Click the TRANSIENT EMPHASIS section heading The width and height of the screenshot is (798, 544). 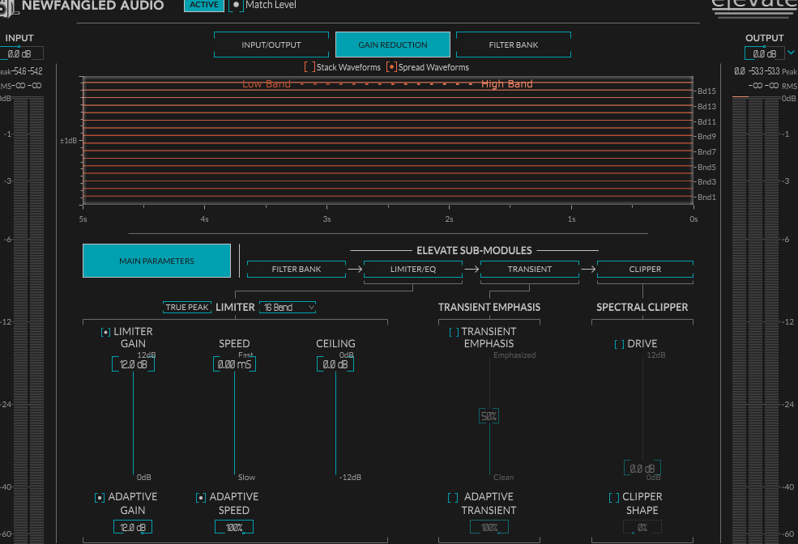[x=489, y=307]
